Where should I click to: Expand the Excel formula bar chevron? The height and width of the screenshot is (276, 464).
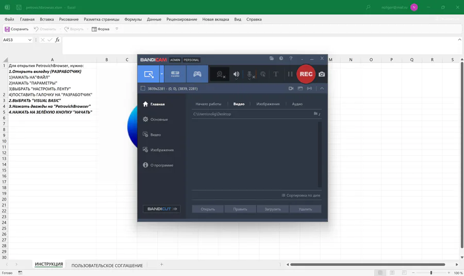pos(459,39)
